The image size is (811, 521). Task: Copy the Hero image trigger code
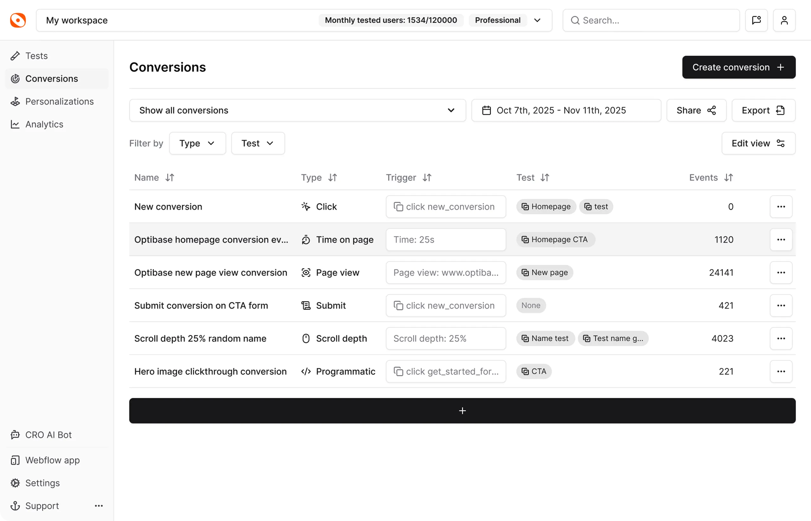pos(399,371)
